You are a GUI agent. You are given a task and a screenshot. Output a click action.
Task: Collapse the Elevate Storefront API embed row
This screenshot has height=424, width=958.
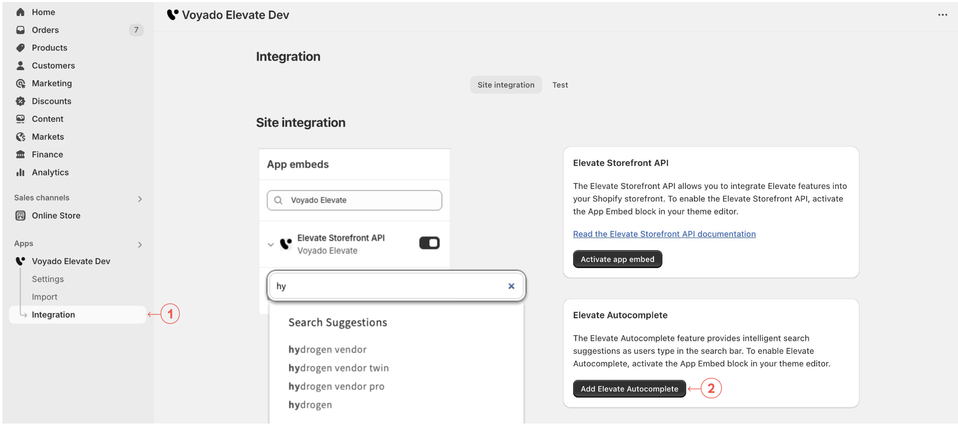pyautogui.click(x=271, y=245)
